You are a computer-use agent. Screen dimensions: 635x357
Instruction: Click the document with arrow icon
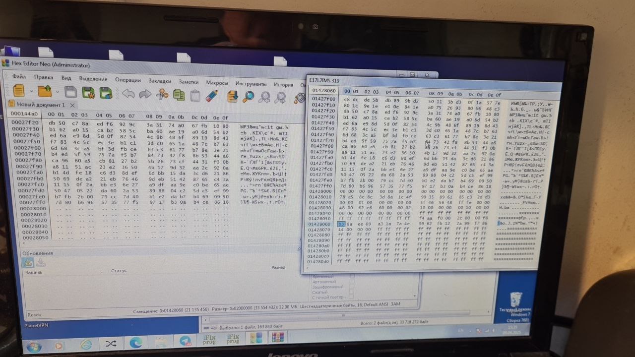[x=232, y=96]
